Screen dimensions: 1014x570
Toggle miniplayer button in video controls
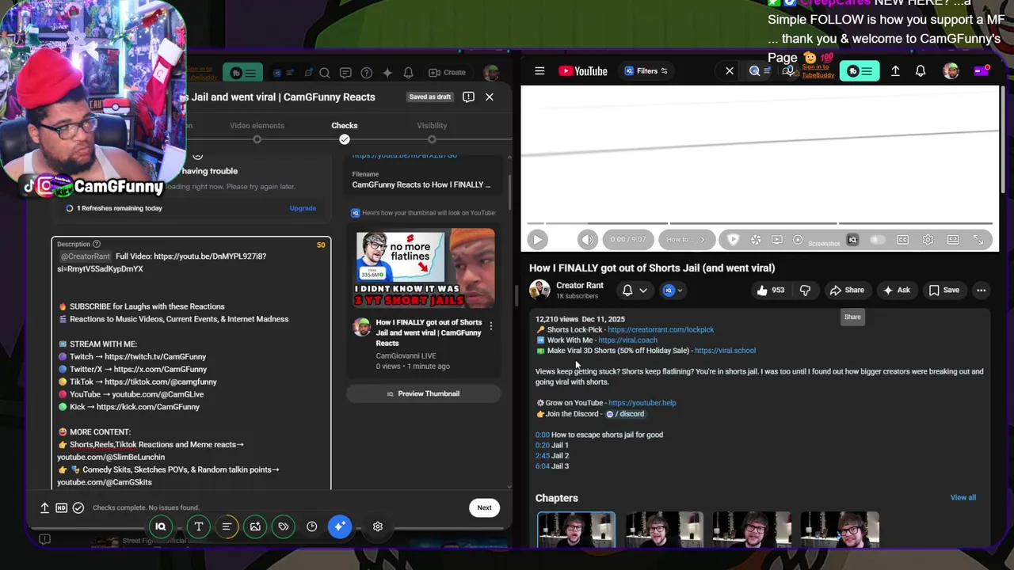[776, 240]
